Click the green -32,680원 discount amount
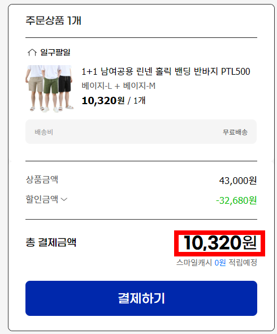277x334 pixels. (236, 200)
